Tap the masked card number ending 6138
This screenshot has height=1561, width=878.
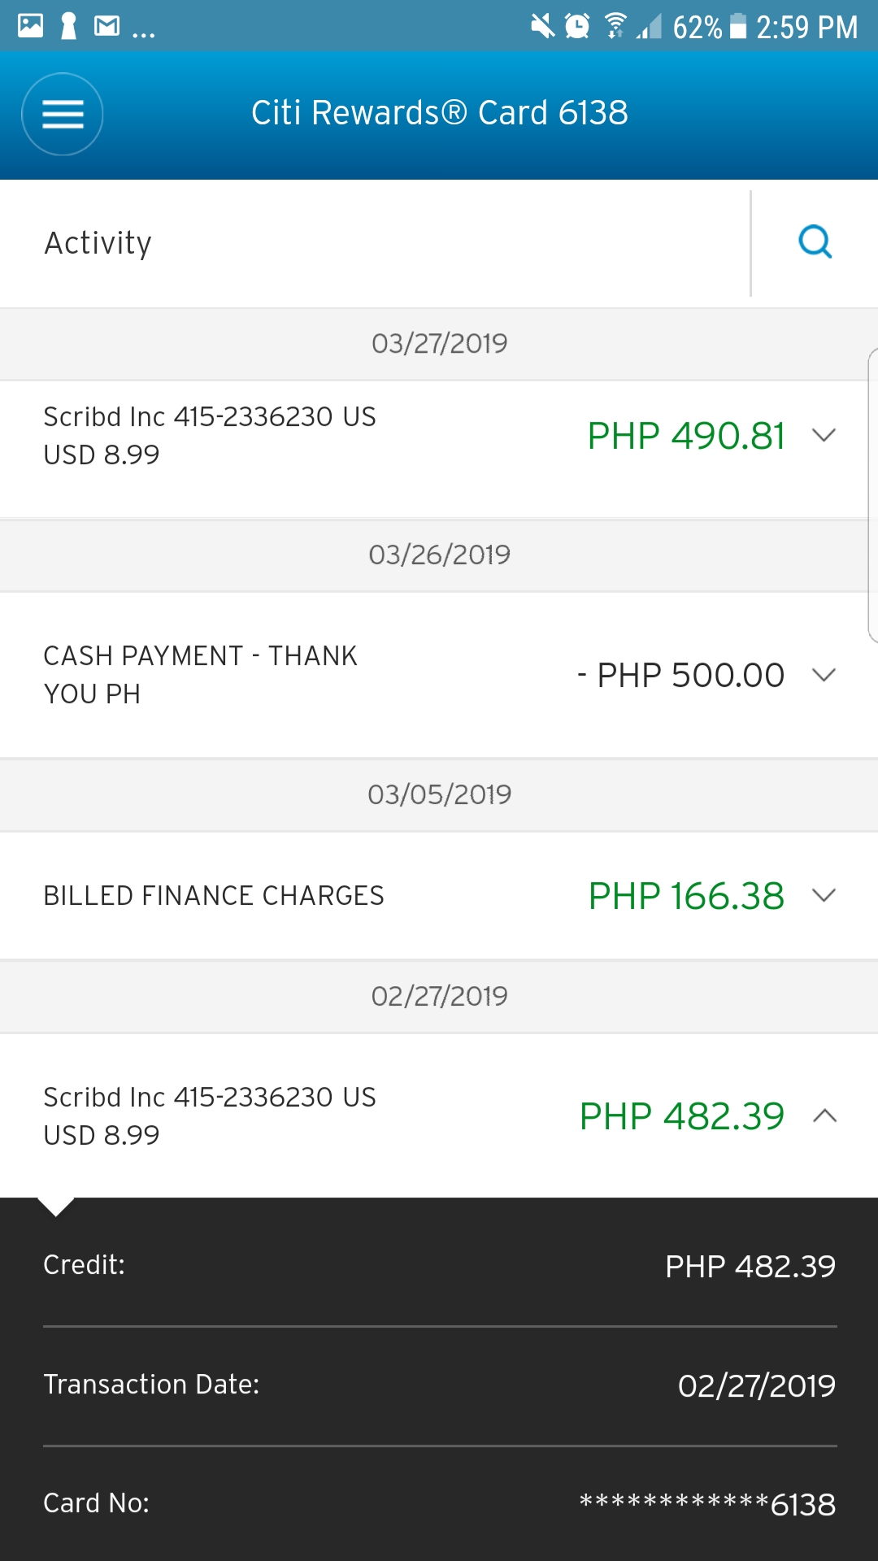(x=707, y=1504)
